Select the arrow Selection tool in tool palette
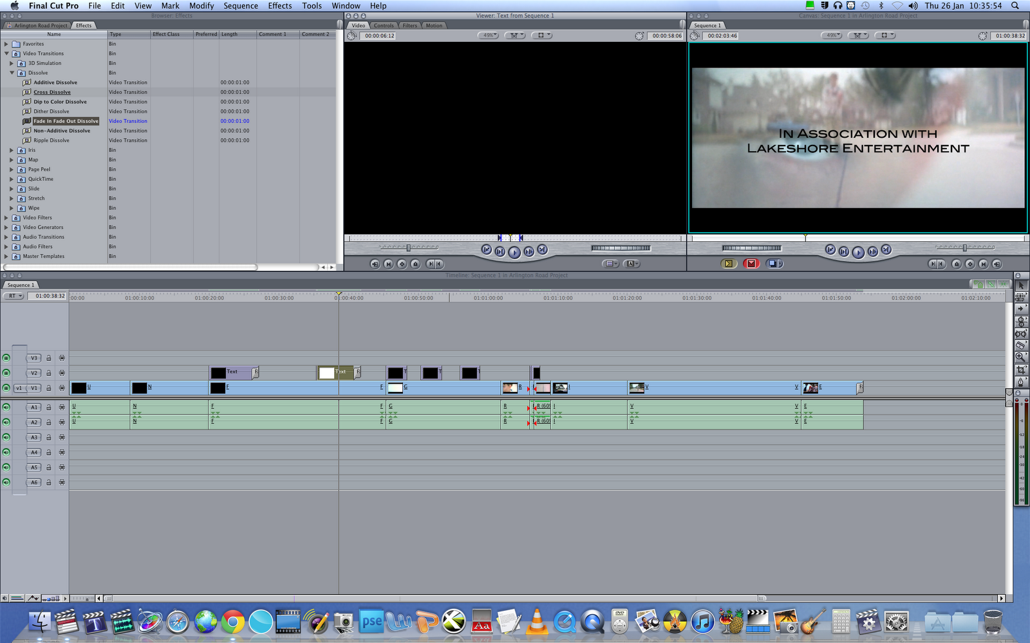This screenshot has height=643, width=1030. [x=1021, y=285]
